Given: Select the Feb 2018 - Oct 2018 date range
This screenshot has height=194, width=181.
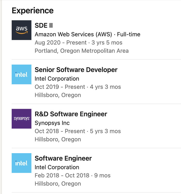Looking at the screenshot, I should tap(72, 175).
